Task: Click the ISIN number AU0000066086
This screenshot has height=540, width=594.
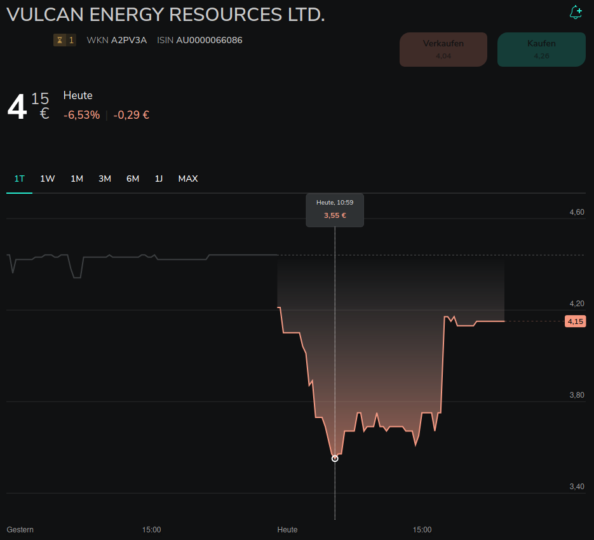Action: (x=209, y=40)
